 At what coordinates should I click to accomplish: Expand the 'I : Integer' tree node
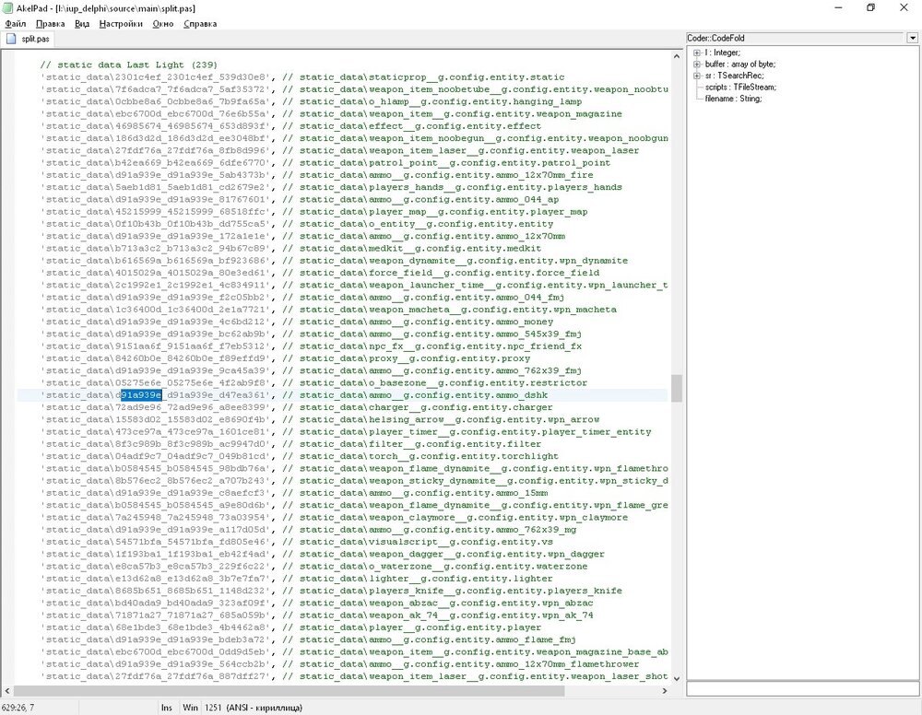coord(696,53)
